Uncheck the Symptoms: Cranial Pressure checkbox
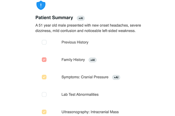The height and width of the screenshot is (116, 175). (x=44, y=77)
